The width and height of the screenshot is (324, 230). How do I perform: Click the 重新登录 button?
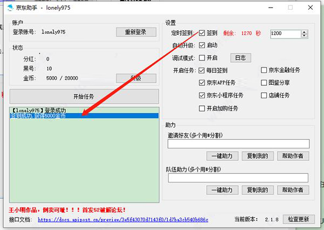pyautogui.click(x=136, y=32)
